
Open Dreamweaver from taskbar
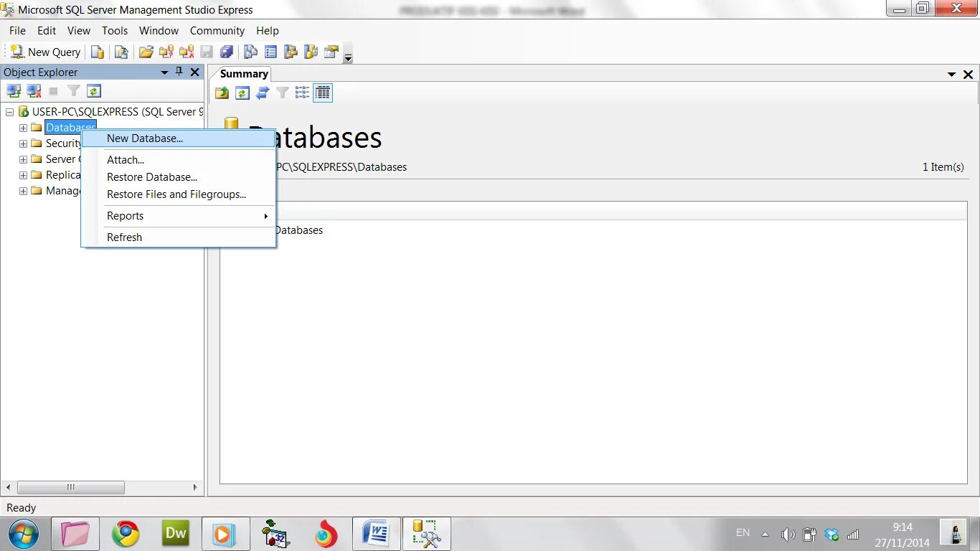click(x=176, y=534)
